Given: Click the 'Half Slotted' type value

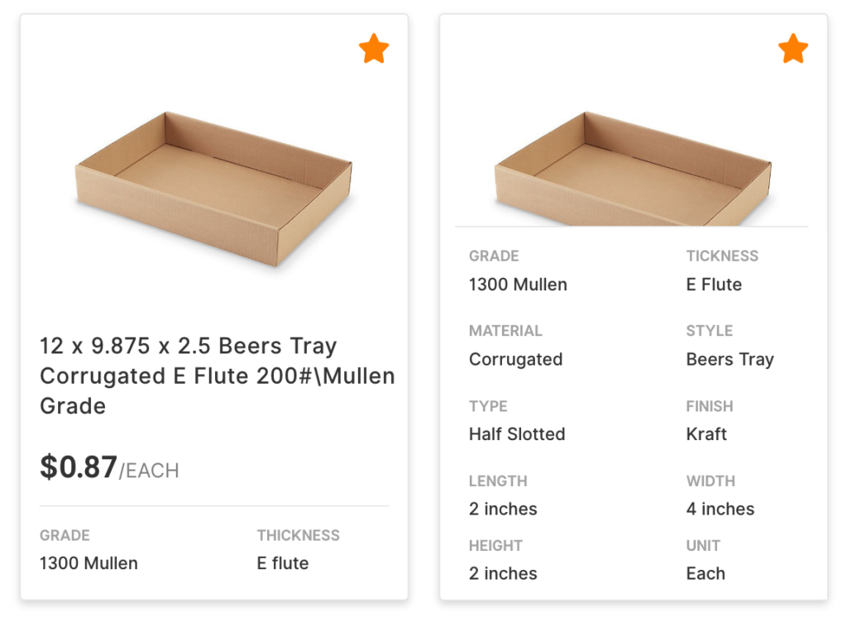Looking at the screenshot, I should [x=517, y=434].
